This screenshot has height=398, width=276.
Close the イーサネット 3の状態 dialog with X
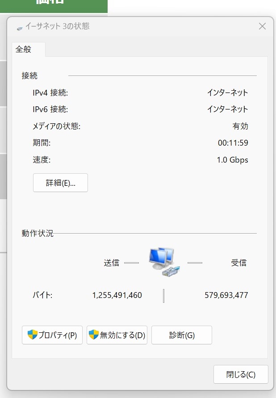coord(263,26)
